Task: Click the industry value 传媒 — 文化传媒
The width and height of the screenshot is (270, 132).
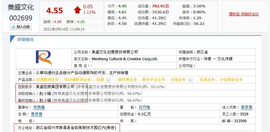Action: [x=218, y=59]
